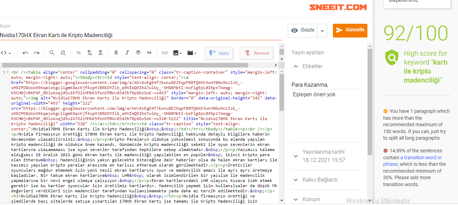Open the insert image dropdown

(x=177, y=53)
